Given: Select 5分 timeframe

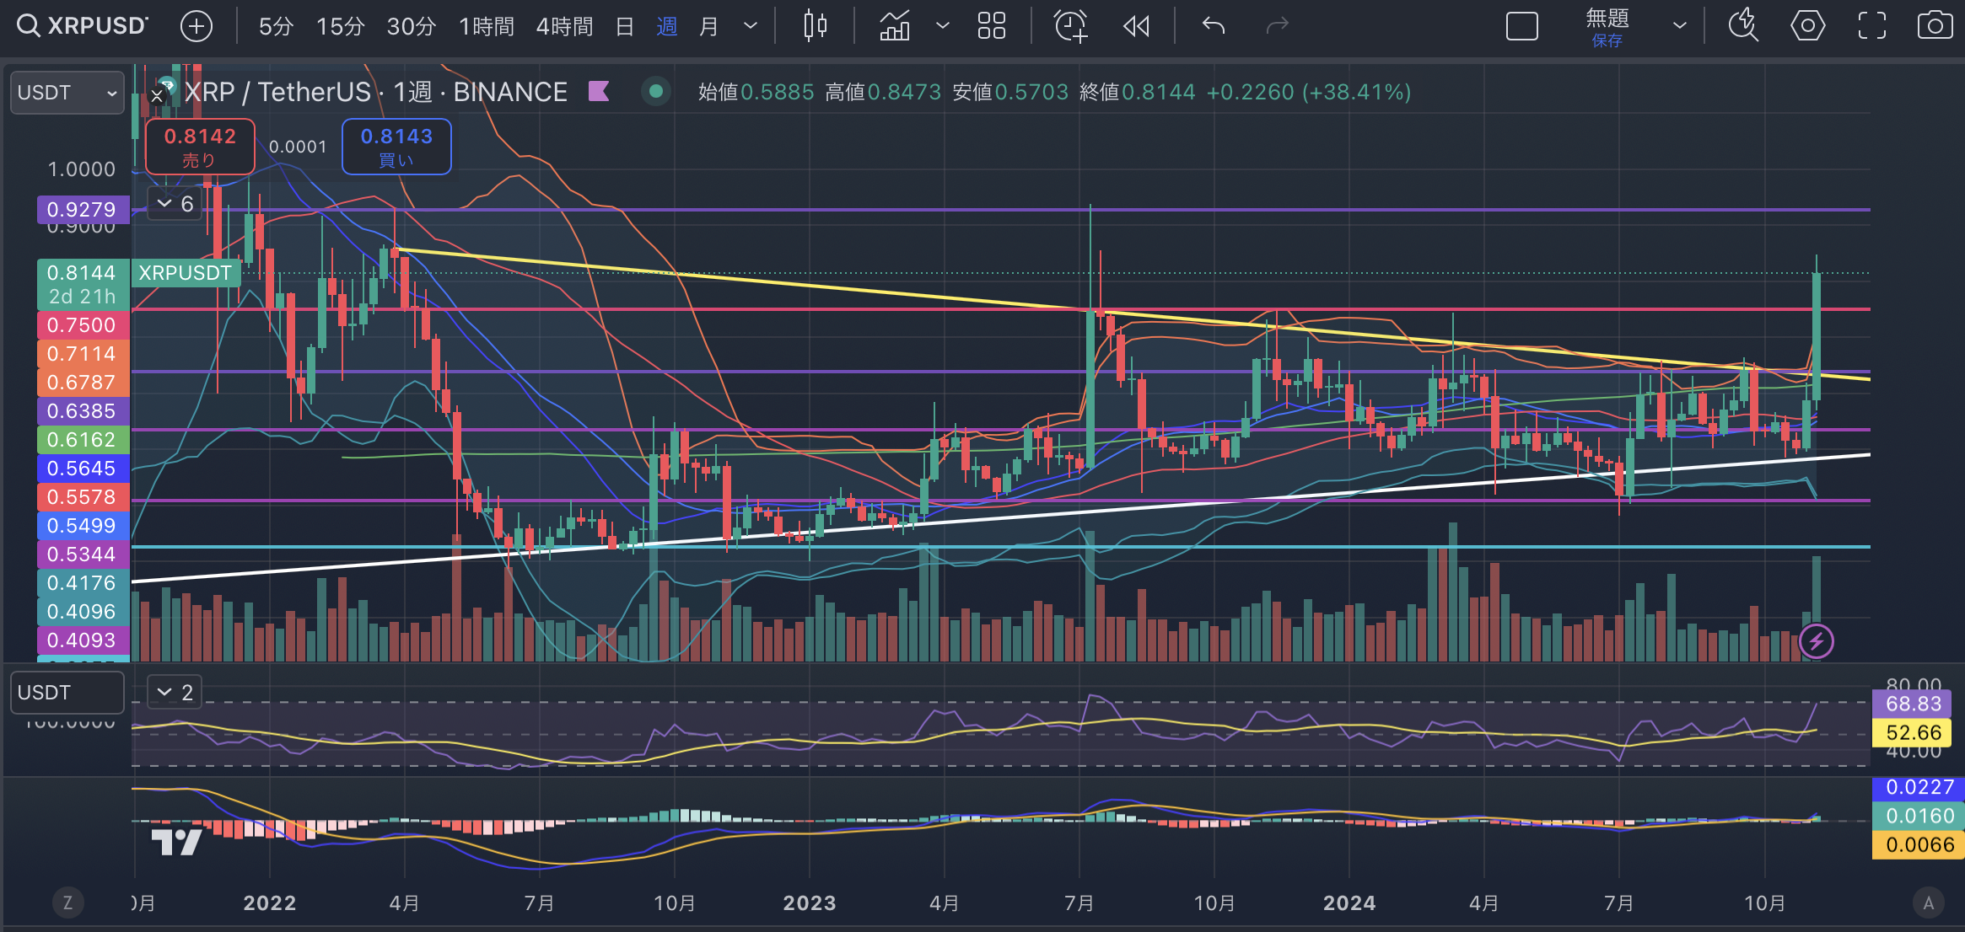Looking at the screenshot, I should point(276,26).
